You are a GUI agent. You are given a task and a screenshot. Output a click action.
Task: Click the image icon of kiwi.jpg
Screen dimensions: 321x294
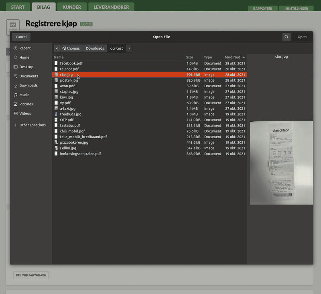coord(56,97)
